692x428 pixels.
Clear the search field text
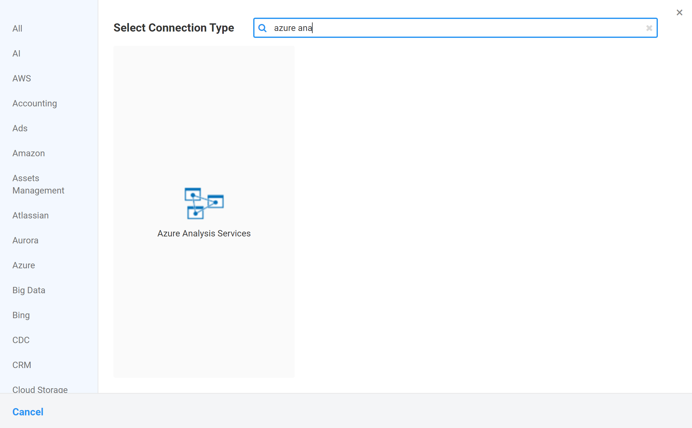[x=649, y=28]
